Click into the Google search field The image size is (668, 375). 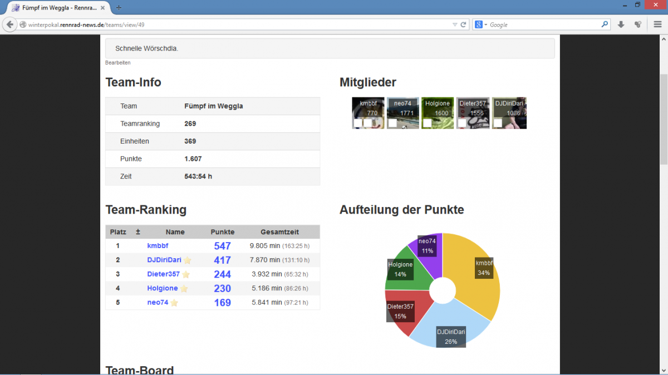click(543, 25)
